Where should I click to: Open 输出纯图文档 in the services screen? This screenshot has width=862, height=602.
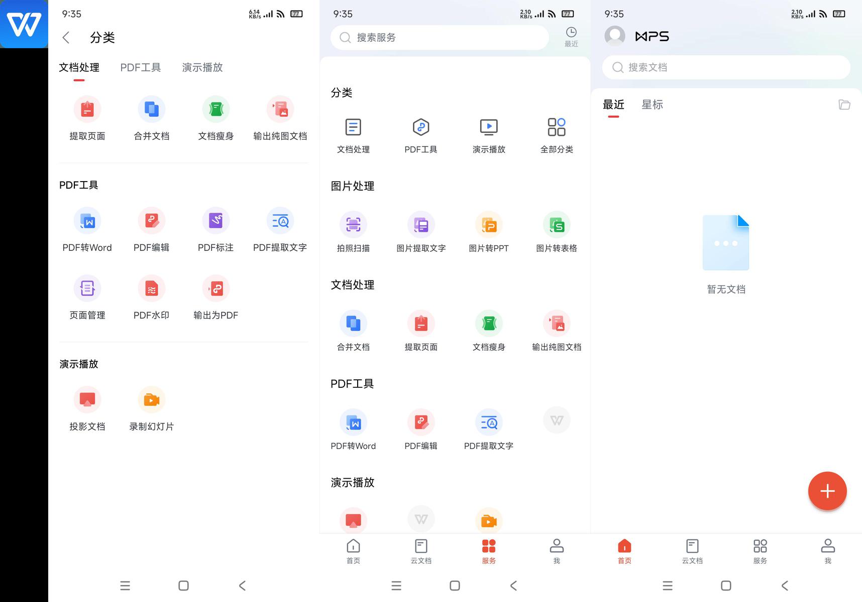557,331
